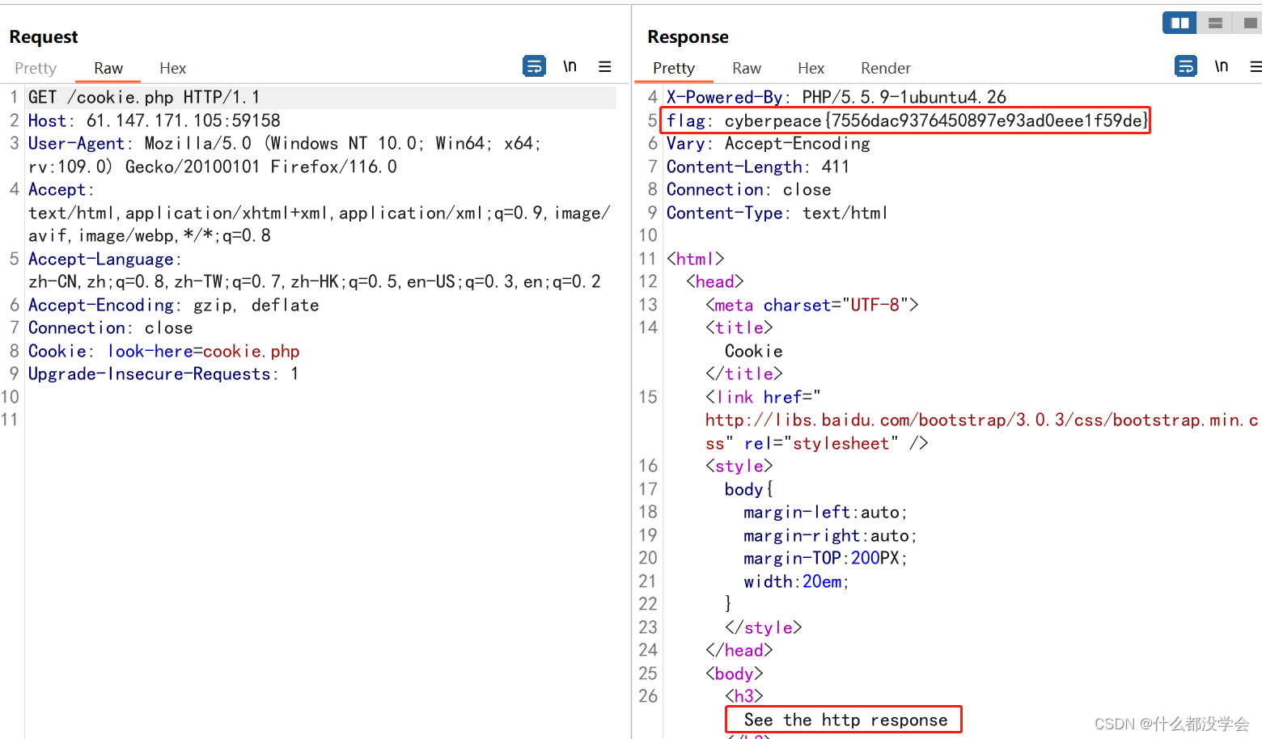Click the Upgrade-Insecure-Requests header
1262x739 pixels.
[163, 374]
